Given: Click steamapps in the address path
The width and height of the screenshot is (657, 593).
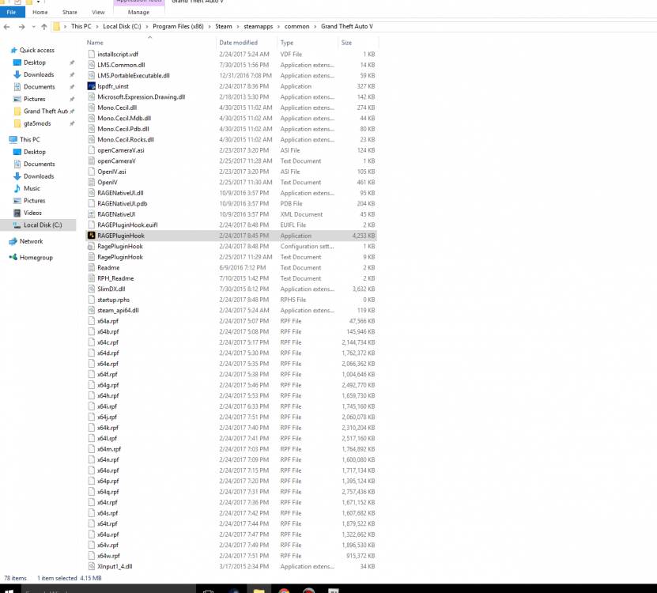Looking at the screenshot, I should point(258,26).
